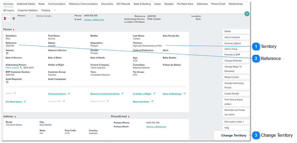Select the Customer Statistics tab

[28, 10]
